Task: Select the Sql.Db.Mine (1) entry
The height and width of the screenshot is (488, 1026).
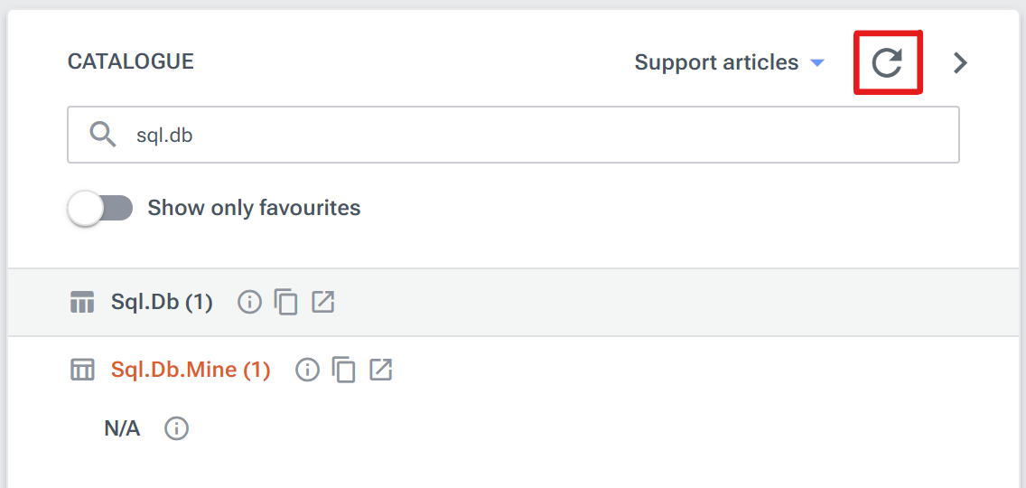Action: point(191,370)
